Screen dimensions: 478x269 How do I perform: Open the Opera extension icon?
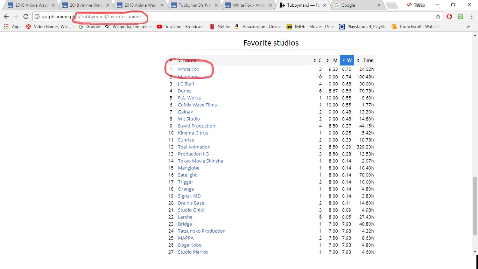click(449, 16)
